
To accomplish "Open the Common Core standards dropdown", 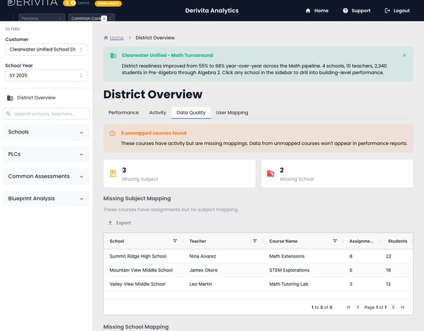I will tap(91, 18).
